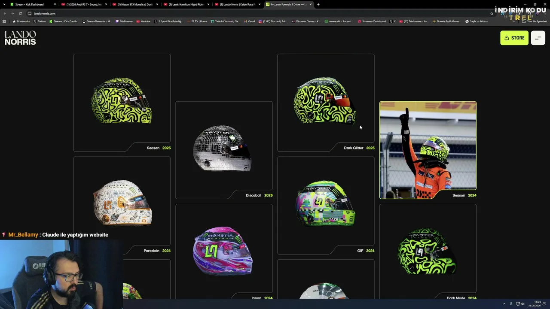Open the apps grid icon in bookmarks bar

(5, 21)
